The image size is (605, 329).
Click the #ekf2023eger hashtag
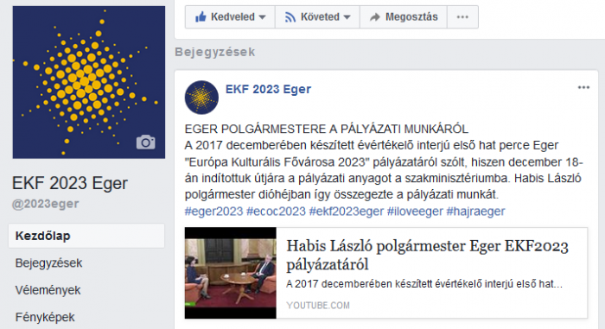tap(347, 212)
